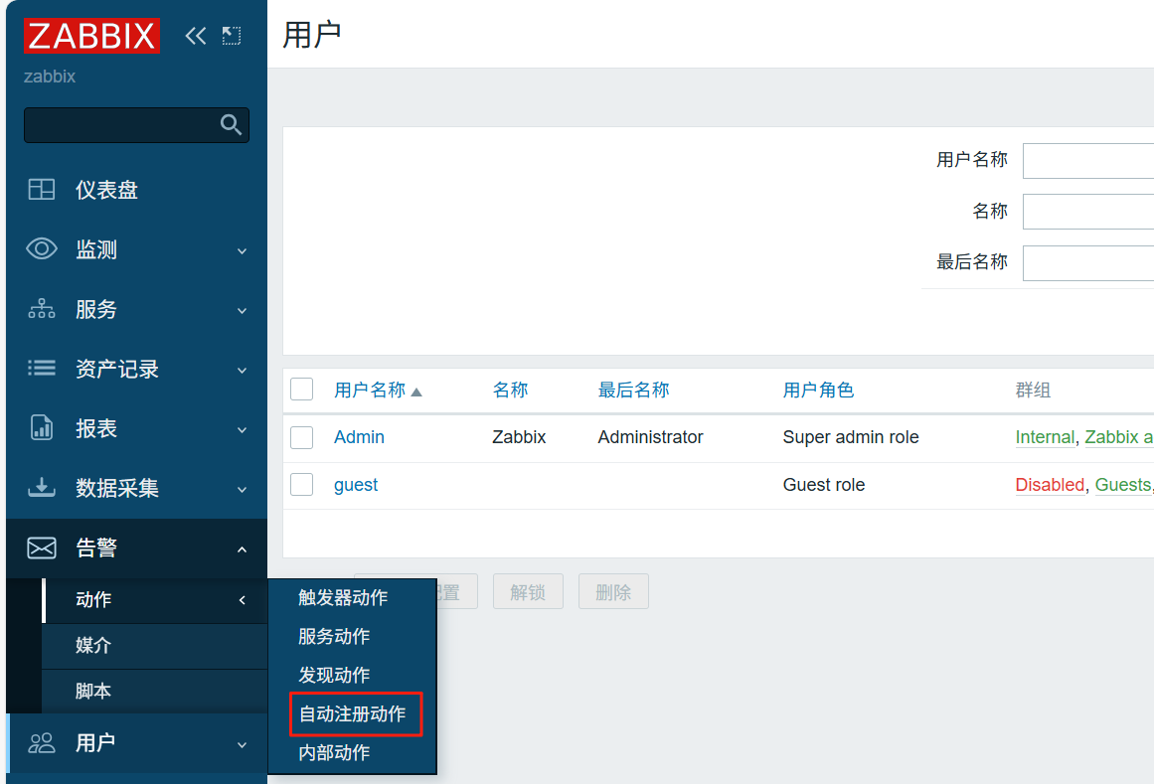Click 'Zabbix' name cell
This screenshot has height=784, width=1154.
pyautogui.click(x=519, y=437)
